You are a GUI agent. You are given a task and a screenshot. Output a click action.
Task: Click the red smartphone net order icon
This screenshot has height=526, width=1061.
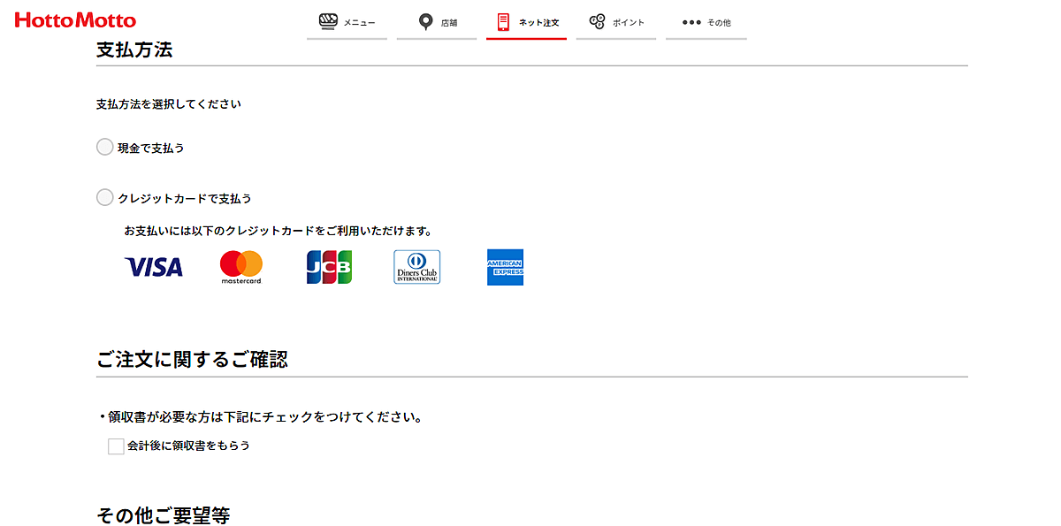503,21
